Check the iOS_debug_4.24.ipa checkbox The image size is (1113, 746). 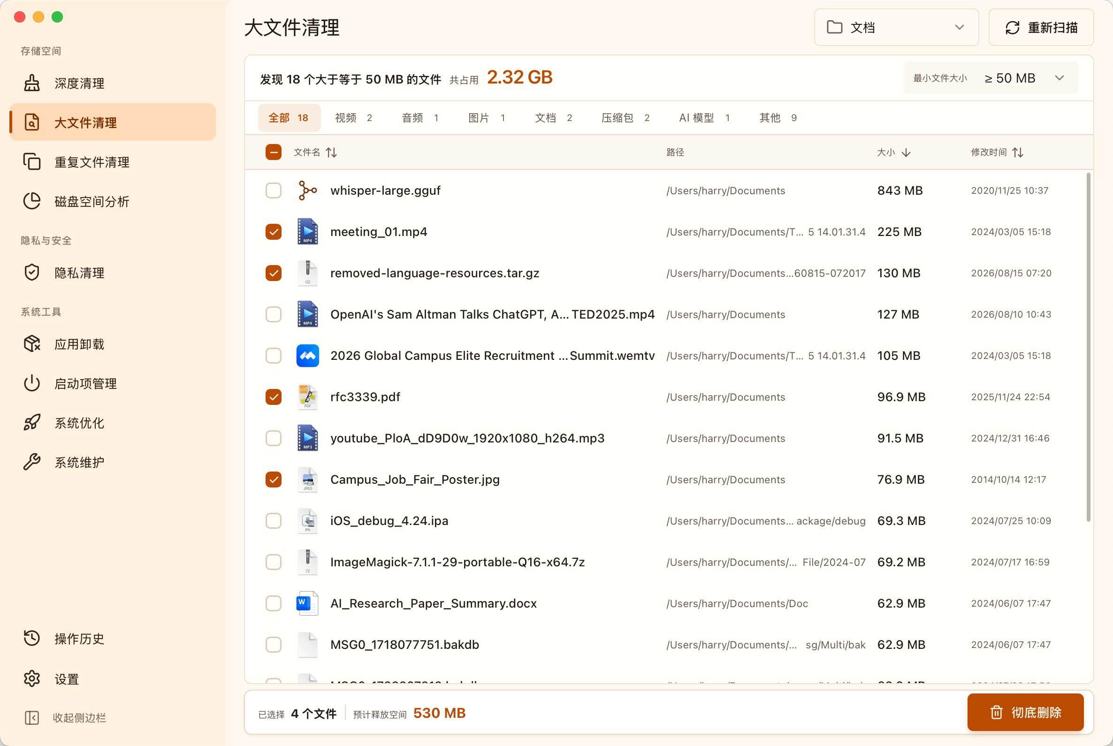[273, 520]
